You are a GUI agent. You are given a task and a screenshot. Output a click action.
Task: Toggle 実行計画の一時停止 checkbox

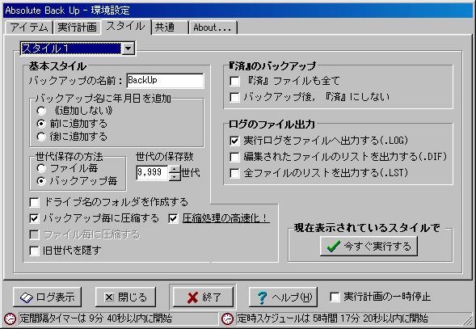(335, 297)
